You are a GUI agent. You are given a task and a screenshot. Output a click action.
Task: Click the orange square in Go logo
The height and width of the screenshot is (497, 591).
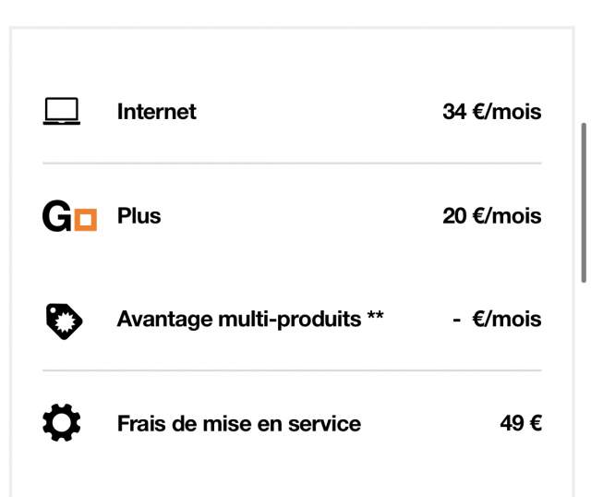coord(85,220)
